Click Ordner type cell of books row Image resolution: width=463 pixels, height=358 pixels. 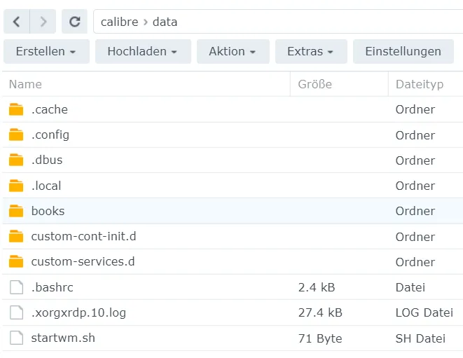tap(415, 211)
